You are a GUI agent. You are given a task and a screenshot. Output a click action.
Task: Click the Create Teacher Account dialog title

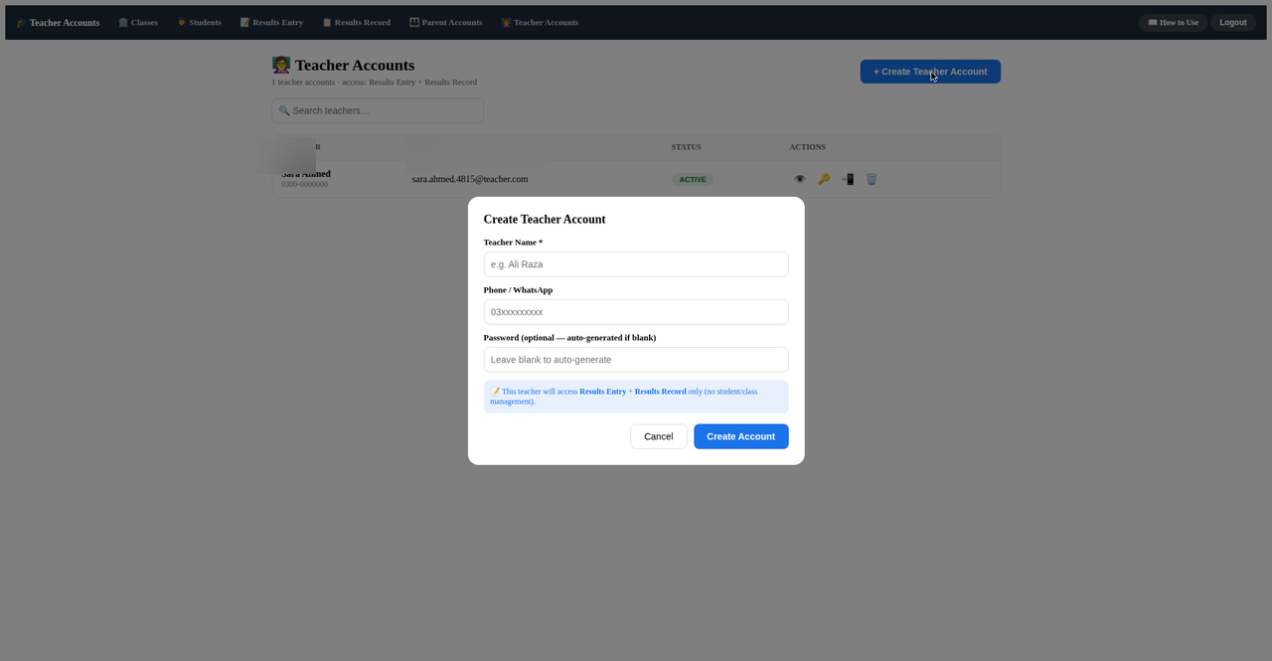[x=545, y=220]
